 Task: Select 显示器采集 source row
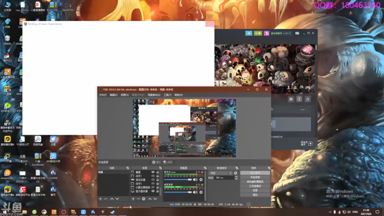pyautogui.click(x=145, y=191)
